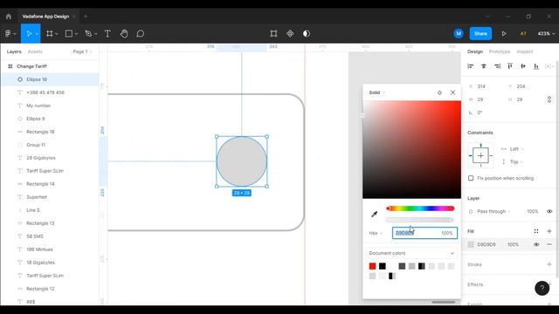Select the Rectangle shape tool
Screen dimensions: 559x314
pyautogui.click(x=69, y=33)
